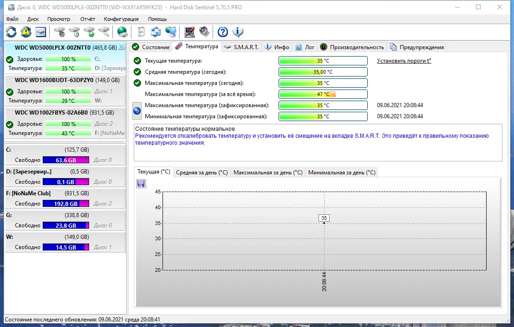Switch to the Производительность tab
Viewport: 514px width, 327px height.
point(352,47)
